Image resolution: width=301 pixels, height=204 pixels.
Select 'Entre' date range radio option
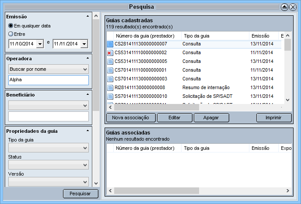click(11, 34)
